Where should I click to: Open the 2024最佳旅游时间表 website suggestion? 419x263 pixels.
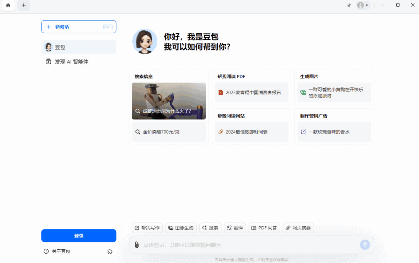click(251, 132)
